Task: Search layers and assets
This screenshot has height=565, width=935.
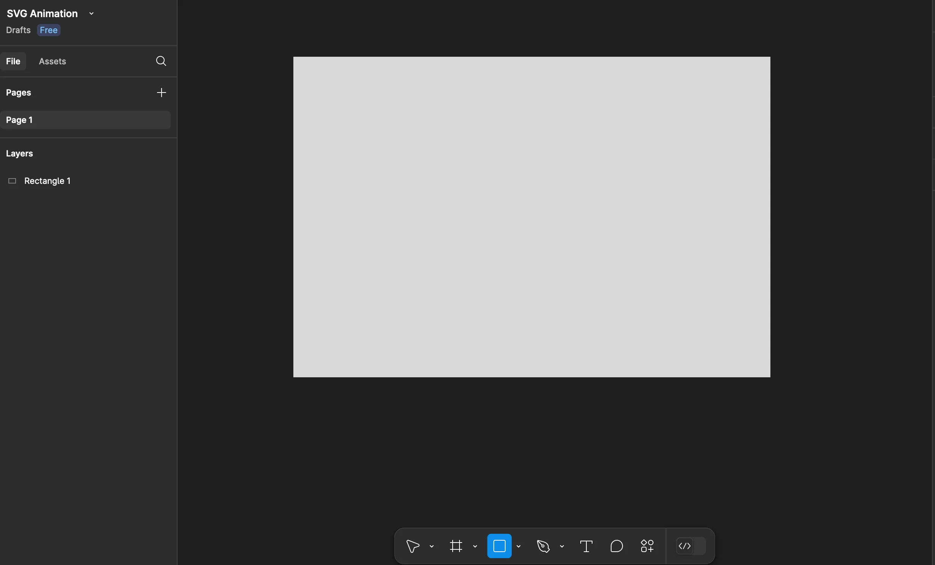Action: (160, 61)
